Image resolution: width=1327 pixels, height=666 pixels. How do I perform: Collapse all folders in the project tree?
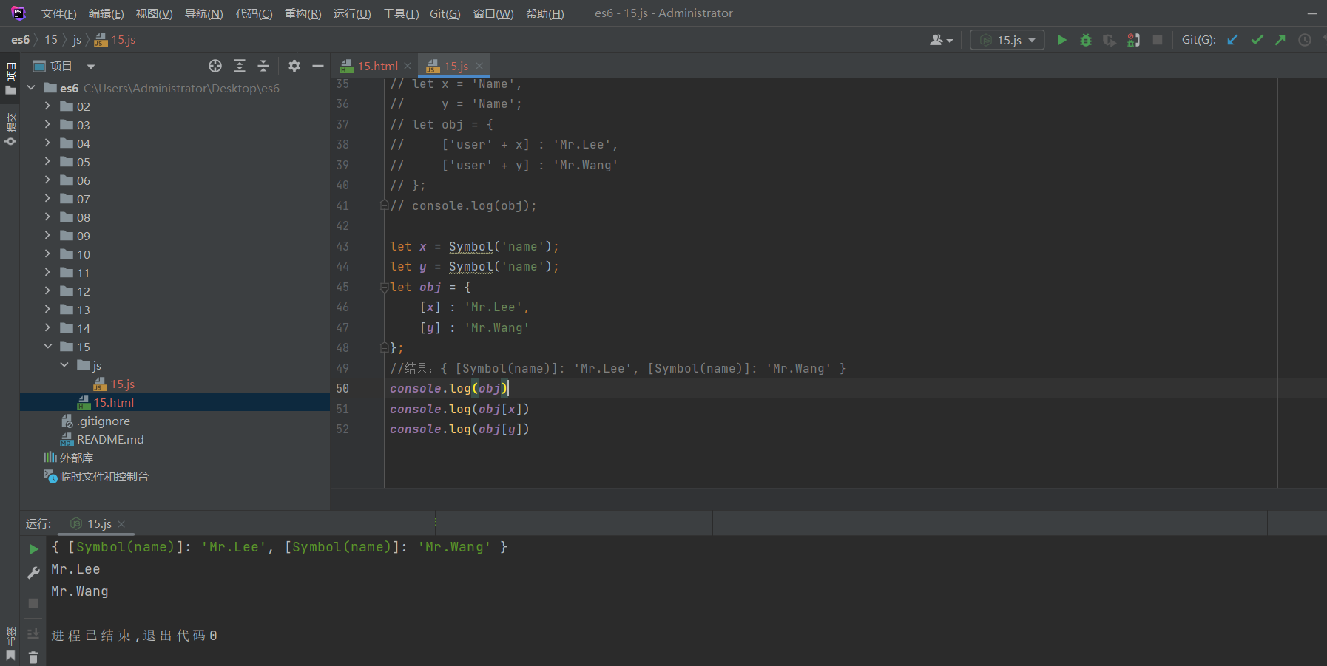coord(263,66)
